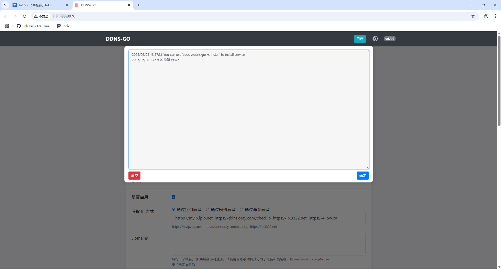The width and height of the screenshot is (501, 269).
Task: Select the 通过网卡获取 radio option
Action: 208,210
